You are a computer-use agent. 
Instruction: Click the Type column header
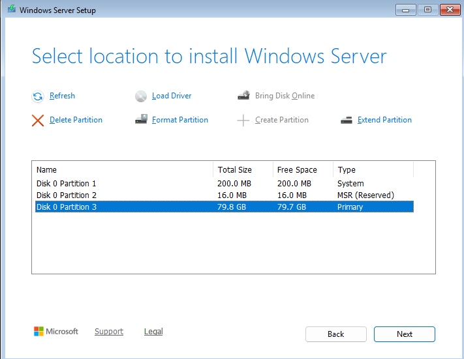pyautogui.click(x=373, y=169)
